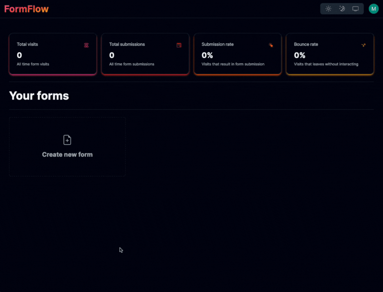Enable dark mode using moon icon
The width and height of the screenshot is (383, 292).
[342, 9]
